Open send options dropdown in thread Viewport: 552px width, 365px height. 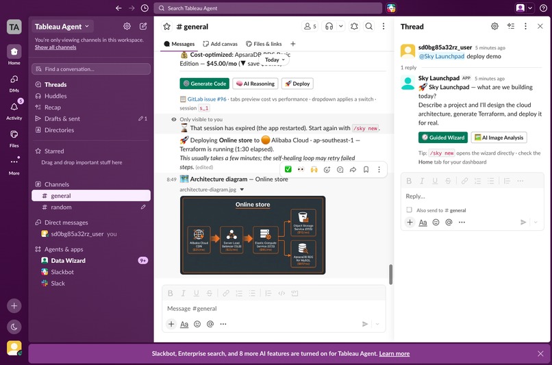tap(536, 222)
